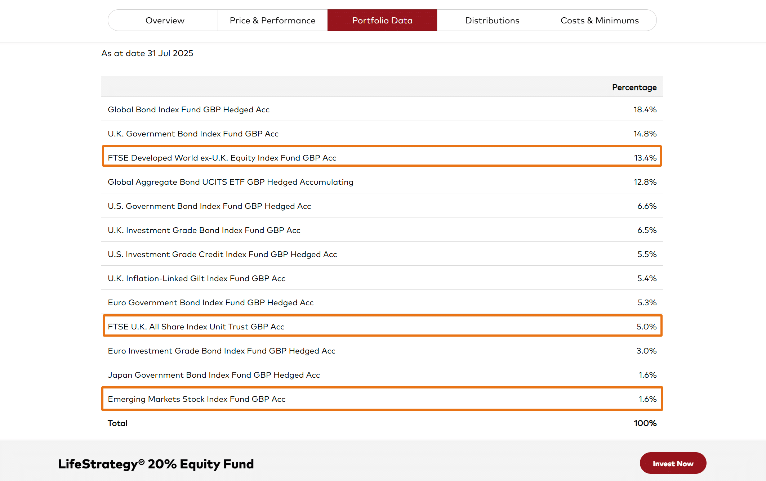
Task: Select the Portfolio Data tab
Action: pyautogui.click(x=382, y=20)
